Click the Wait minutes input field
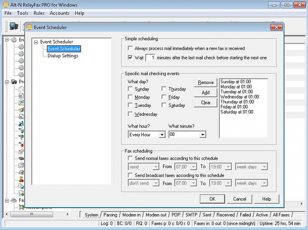This screenshot has width=308, height=230. [150, 58]
